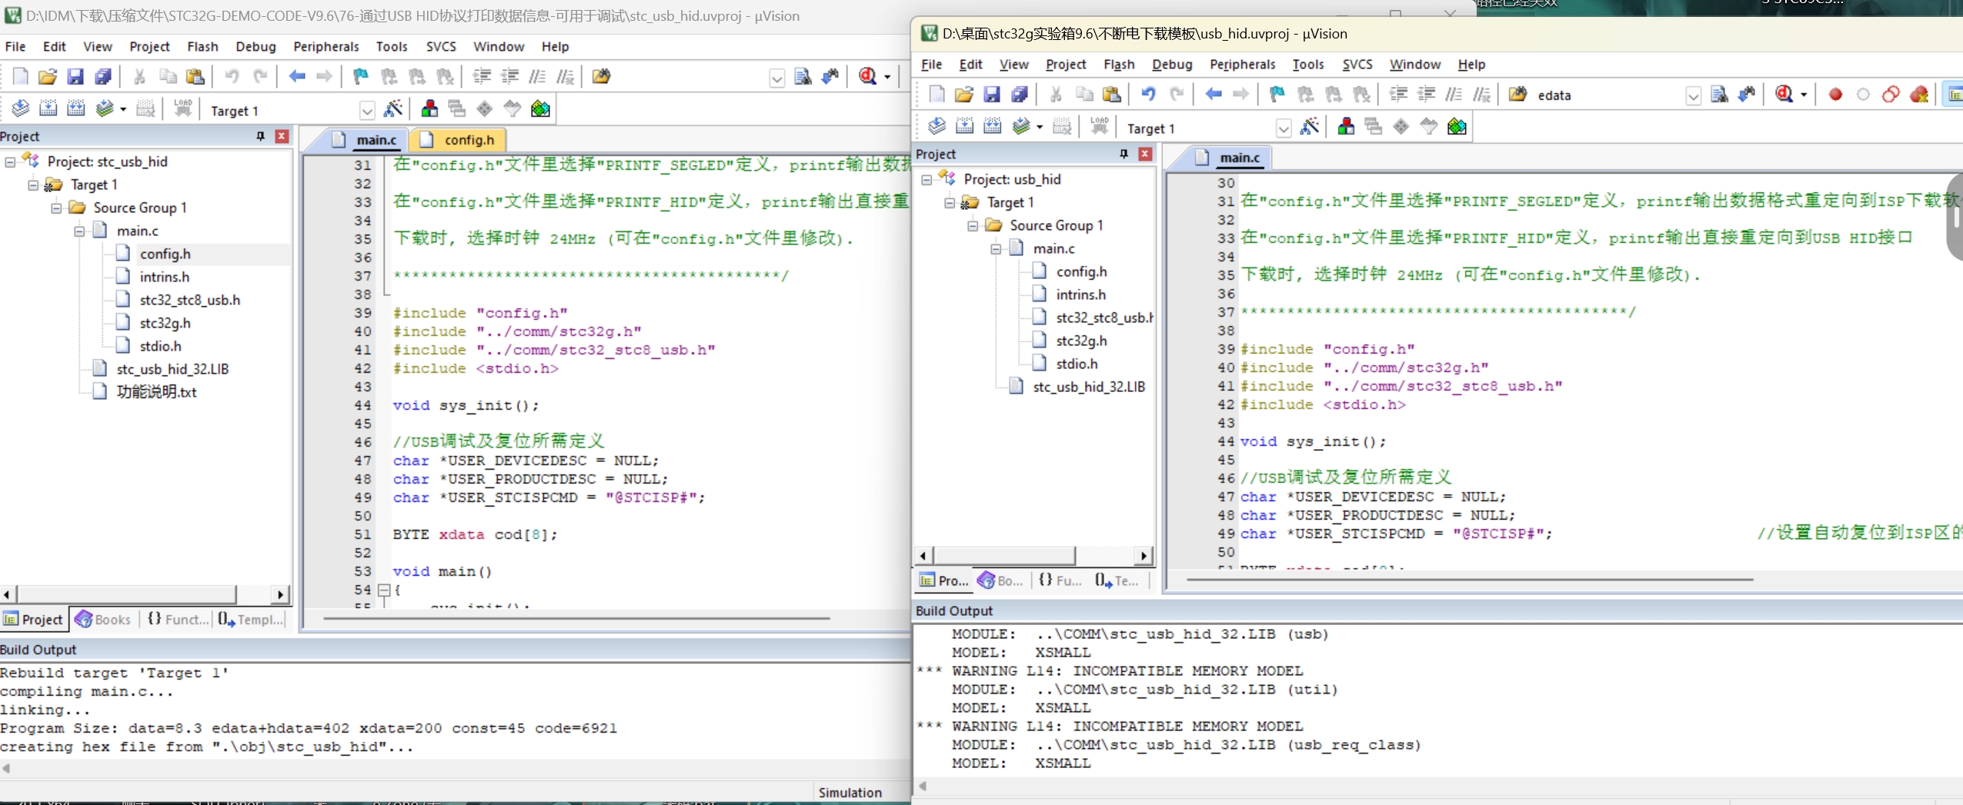Start debug session icon in left toolbar
1963x805 pixels.
click(869, 76)
